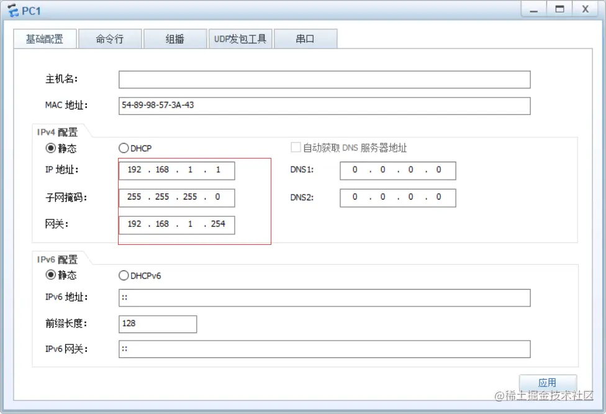This screenshot has width=606, height=414.
Task: Open the 串口 tab
Action: (x=305, y=38)
